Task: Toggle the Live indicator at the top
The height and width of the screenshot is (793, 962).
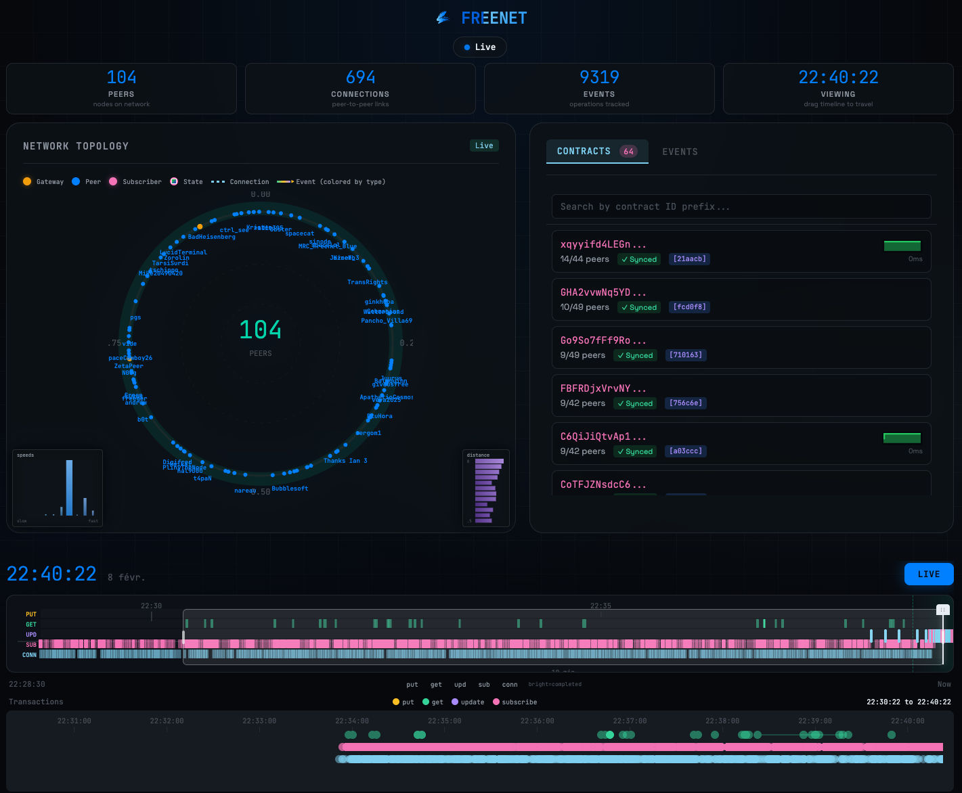Action: (479, 47)
